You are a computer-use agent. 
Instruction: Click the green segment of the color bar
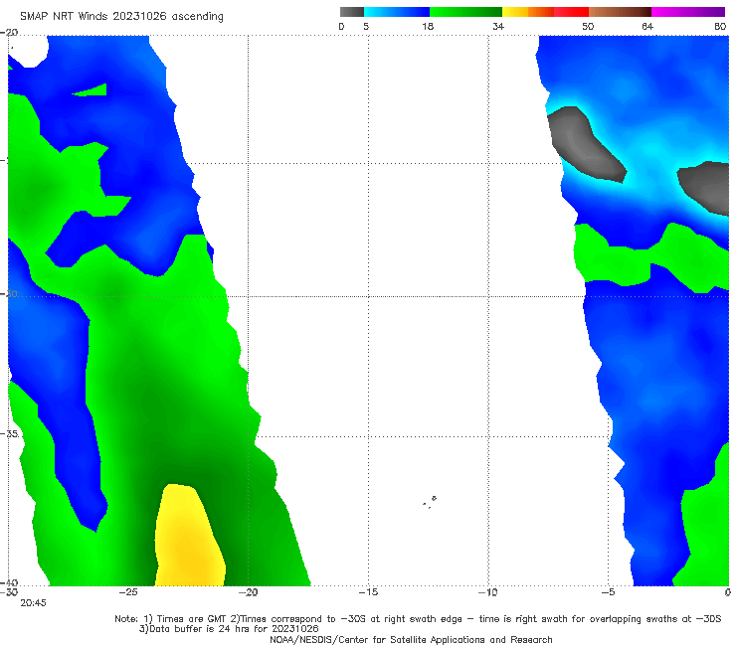point(465,12)
